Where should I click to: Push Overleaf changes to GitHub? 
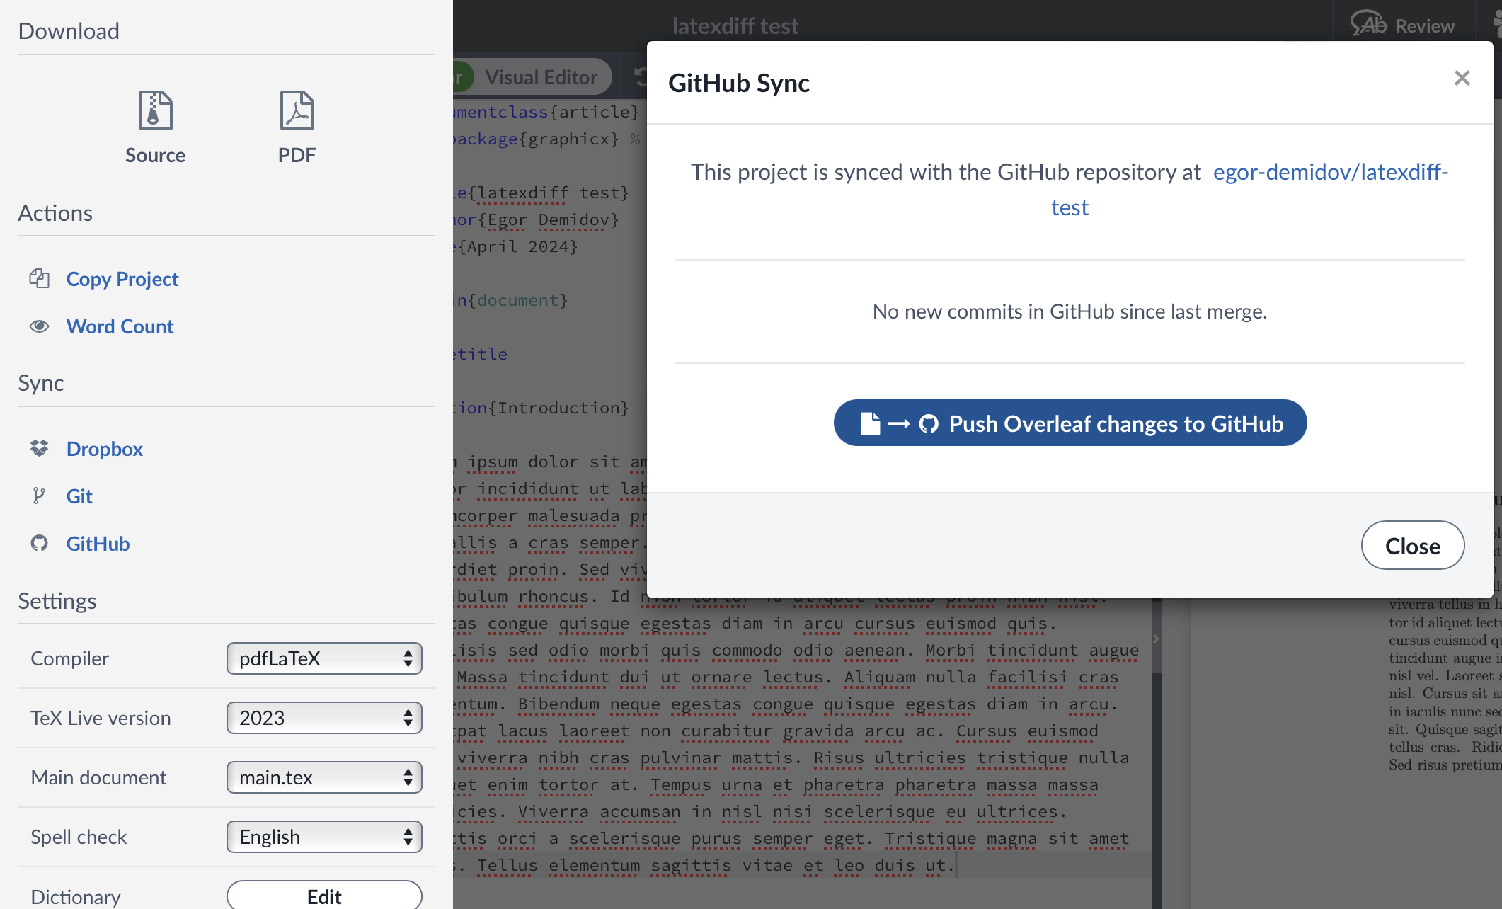point(1070,423)
